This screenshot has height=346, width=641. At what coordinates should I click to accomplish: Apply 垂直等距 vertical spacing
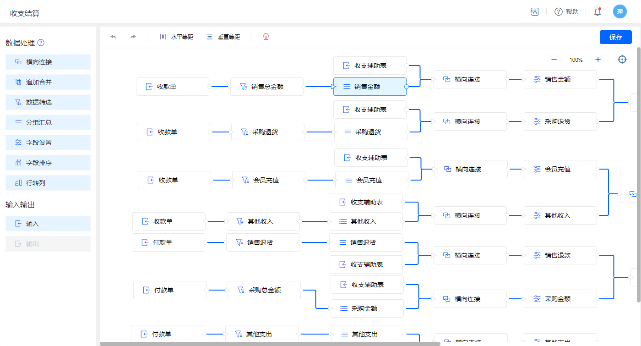pos(223,37)
